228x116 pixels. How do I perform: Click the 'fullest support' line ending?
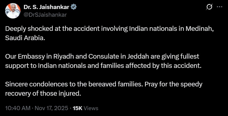pos(188,56)
